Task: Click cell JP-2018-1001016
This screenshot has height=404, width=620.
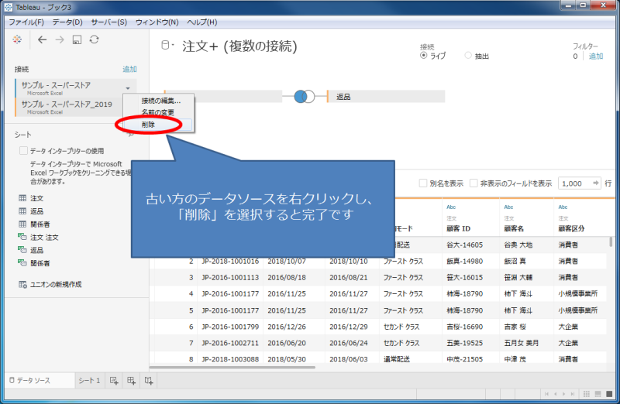Action: point(230,261)
